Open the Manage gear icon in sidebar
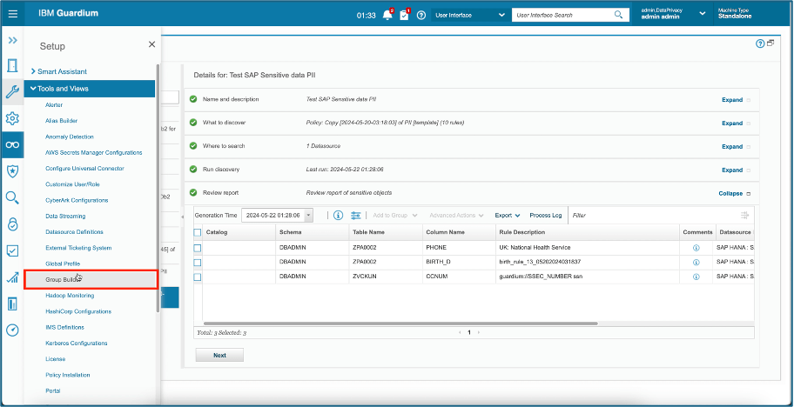This screenshot has height=407, width=794. point(13,119)
